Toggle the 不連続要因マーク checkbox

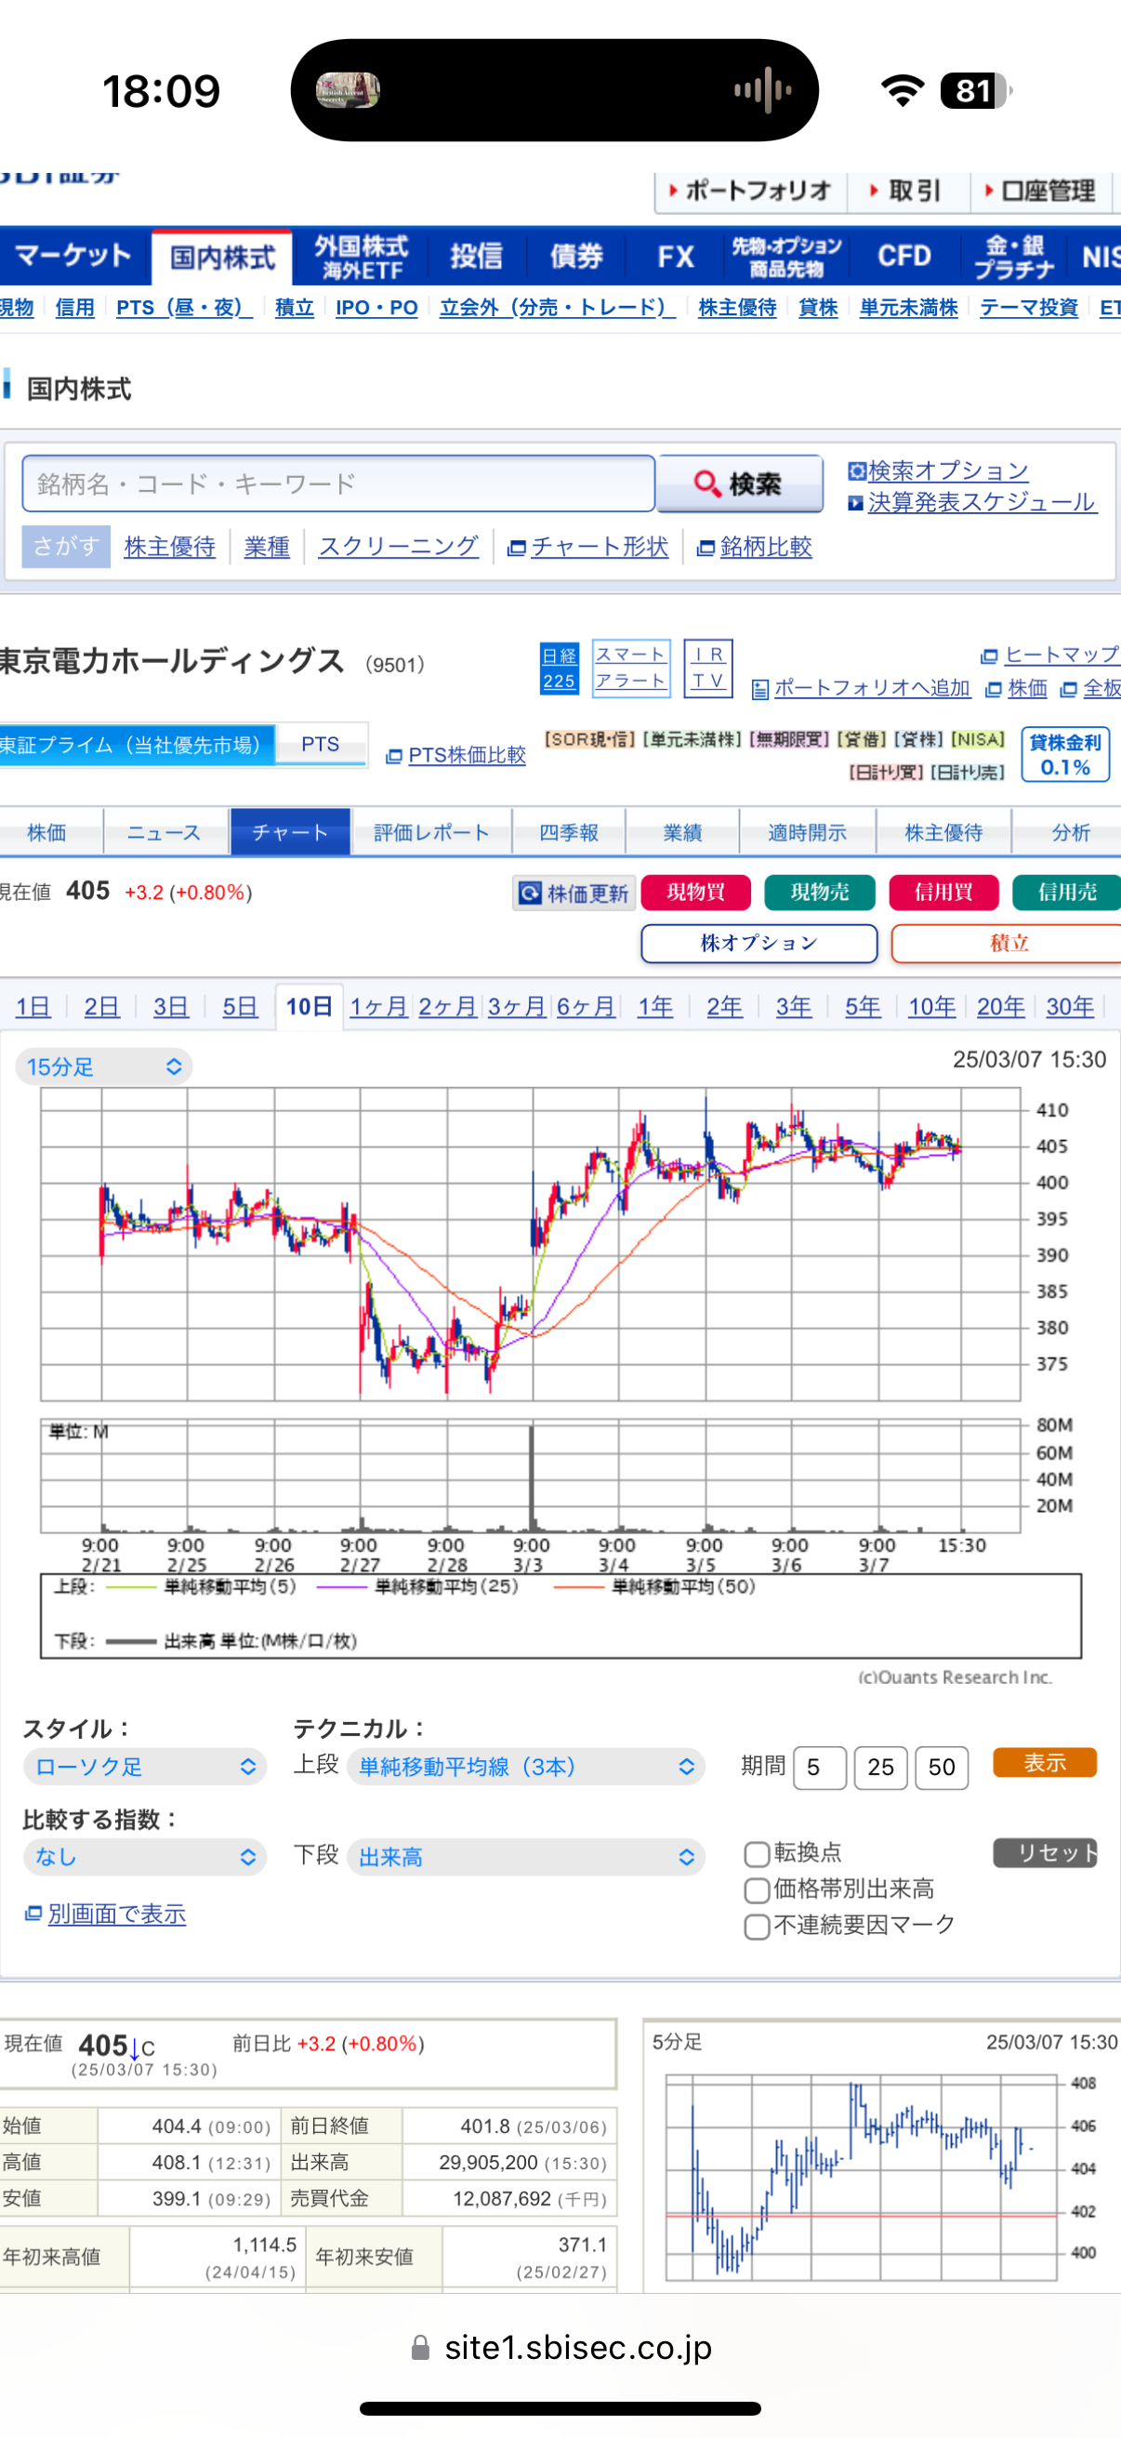click(x=756, y=1926)
